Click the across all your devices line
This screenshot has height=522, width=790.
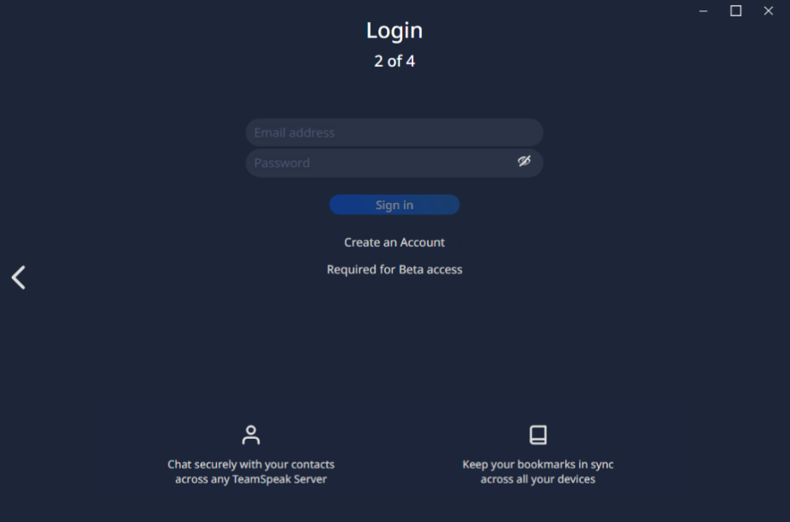(x=538, y=479)
